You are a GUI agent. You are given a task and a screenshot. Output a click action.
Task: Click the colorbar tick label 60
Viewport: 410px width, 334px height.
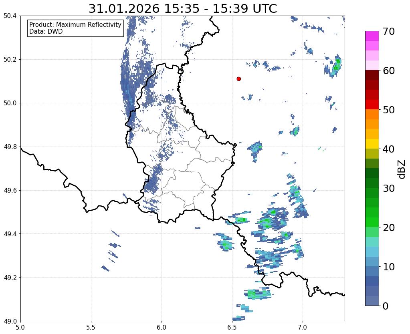[389, 70]
